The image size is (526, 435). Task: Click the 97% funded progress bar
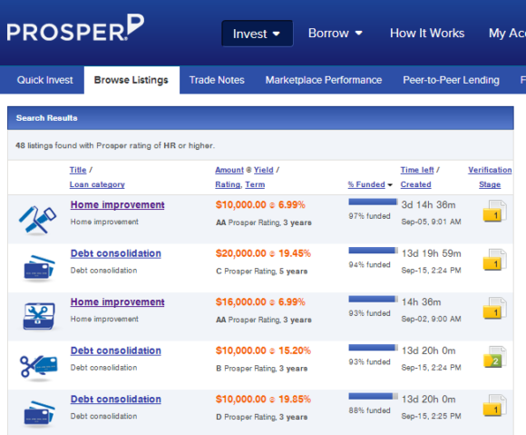click(373, 202)
